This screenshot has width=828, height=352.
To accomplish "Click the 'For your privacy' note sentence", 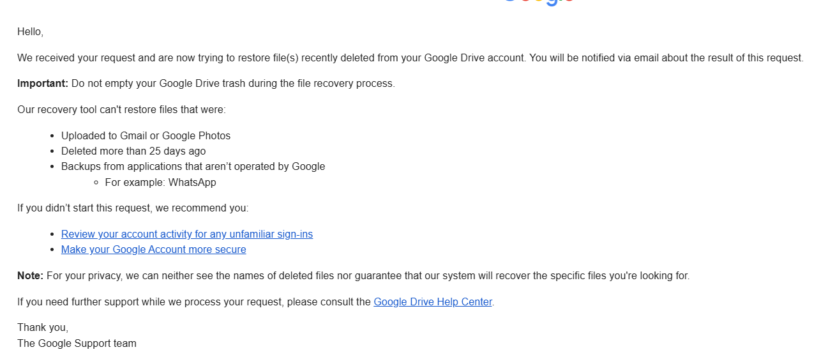I will click(x=368, y=275).
